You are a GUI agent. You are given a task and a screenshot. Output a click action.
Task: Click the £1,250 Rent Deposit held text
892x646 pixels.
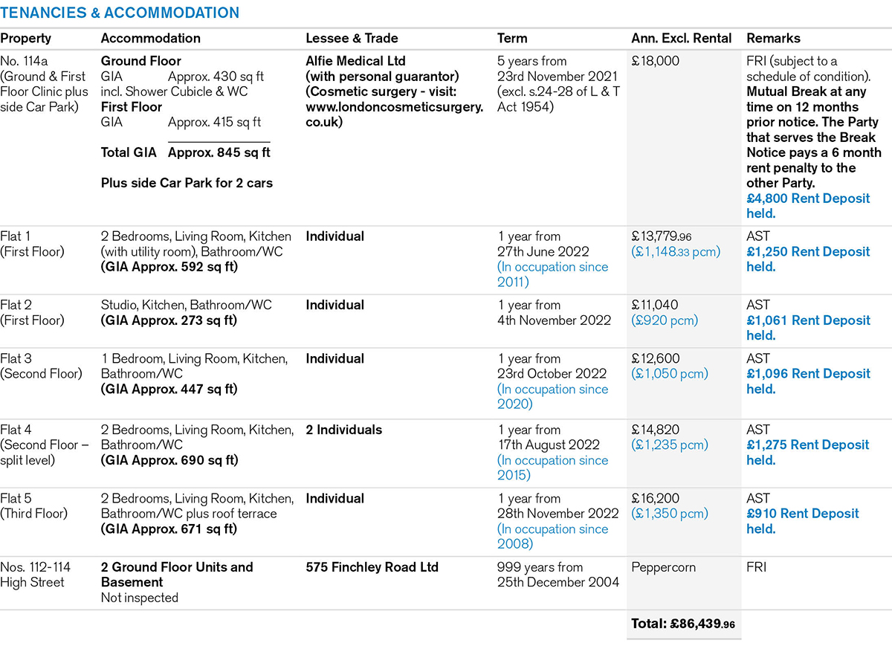(x=808, y=259)
